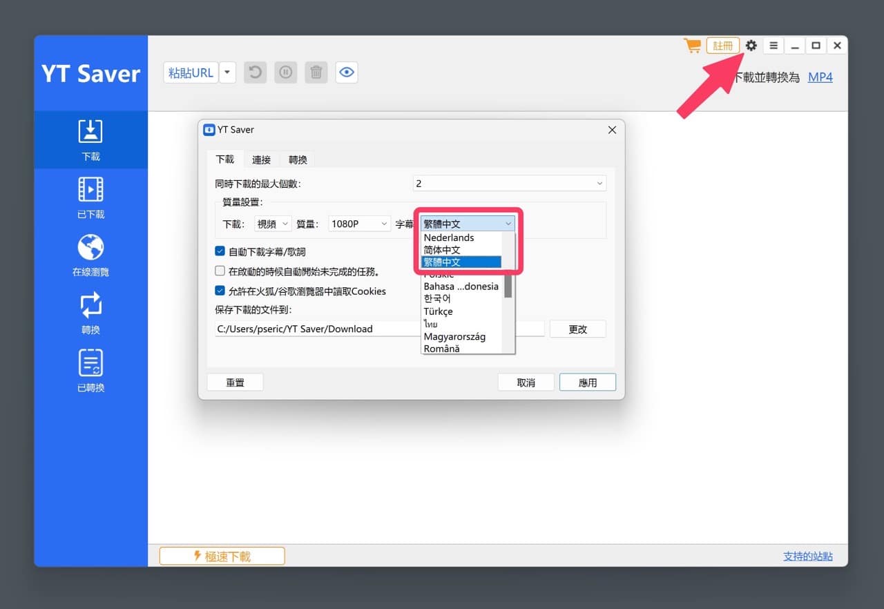Open the shopping cart purchase icon

pyautogui.click(x=692, y=46)
